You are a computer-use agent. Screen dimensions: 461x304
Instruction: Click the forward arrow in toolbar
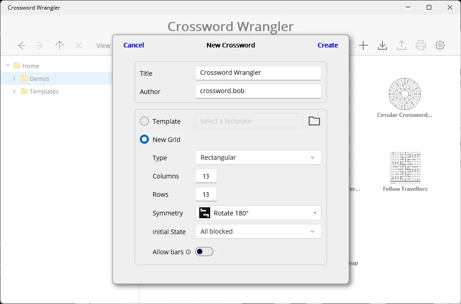click(x=39, y=46)
